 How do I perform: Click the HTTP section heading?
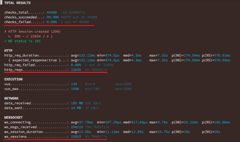[8, 51]
